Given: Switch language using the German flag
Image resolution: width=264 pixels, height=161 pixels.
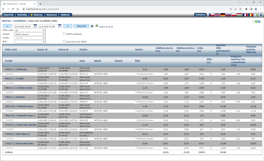Looking at the screenshot, I should coord(223,15).
